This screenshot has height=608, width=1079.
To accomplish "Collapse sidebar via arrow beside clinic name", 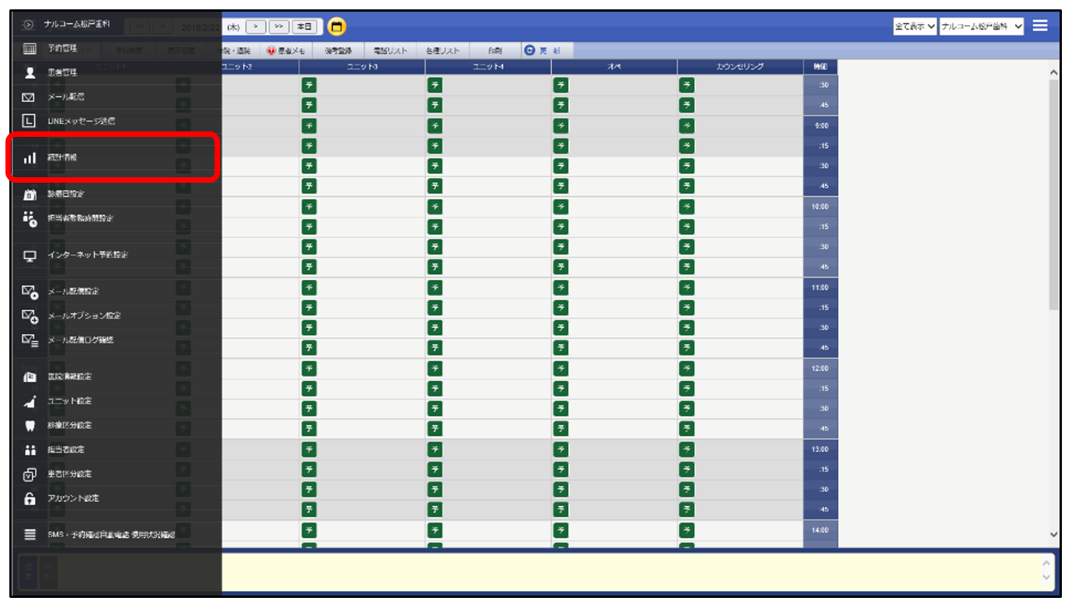I will coord(30,25).
